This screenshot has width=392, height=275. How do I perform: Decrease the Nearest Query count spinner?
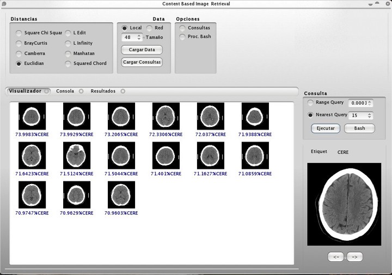click(x=370, y=117)
